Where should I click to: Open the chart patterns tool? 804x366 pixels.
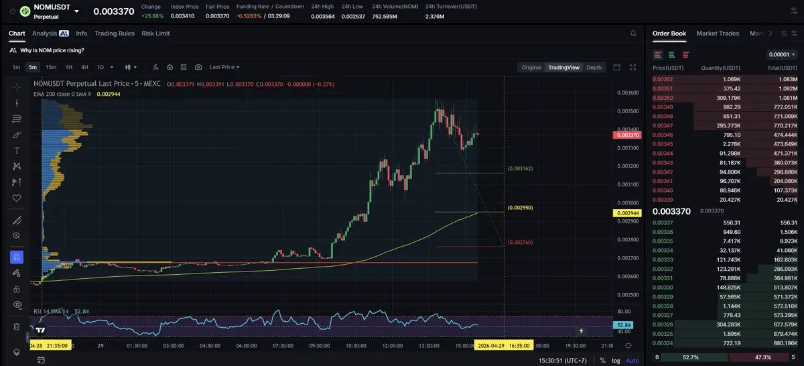click(17, 166)
